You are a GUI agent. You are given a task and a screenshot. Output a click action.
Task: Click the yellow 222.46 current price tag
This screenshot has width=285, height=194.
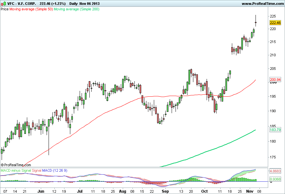(x=275, y=23)
